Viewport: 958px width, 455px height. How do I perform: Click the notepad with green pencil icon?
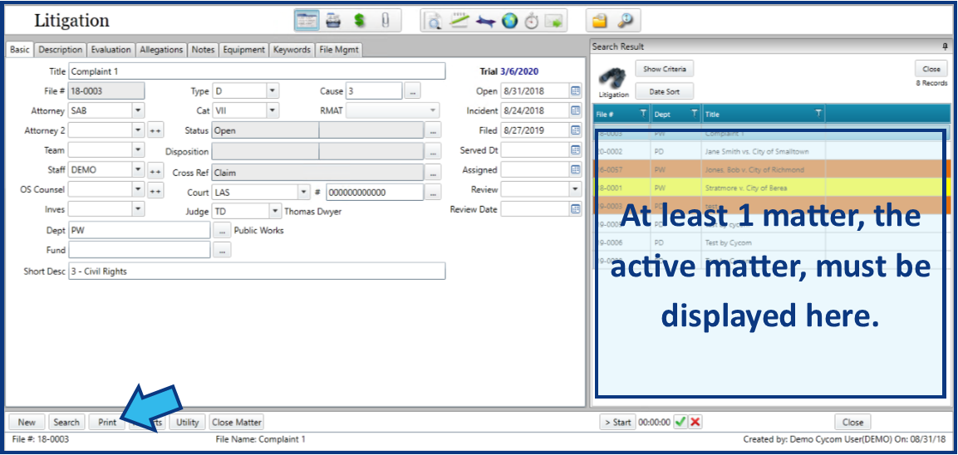[x=459, y=21]
